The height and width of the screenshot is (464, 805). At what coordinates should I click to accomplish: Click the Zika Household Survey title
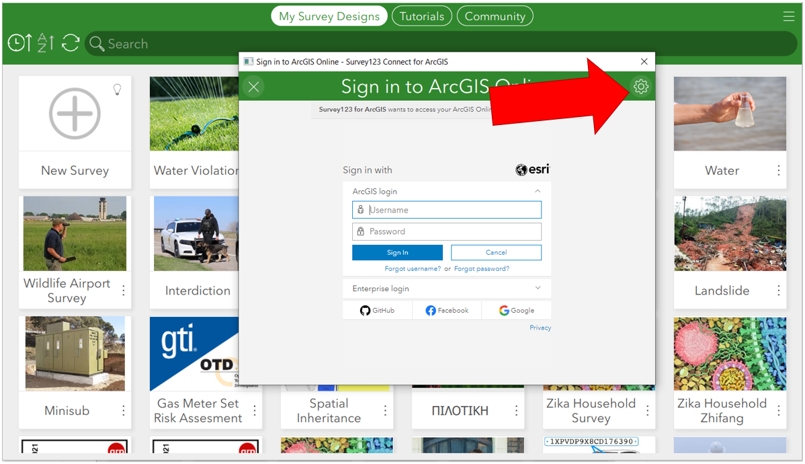pyautogui.click(x=591, y=411)
